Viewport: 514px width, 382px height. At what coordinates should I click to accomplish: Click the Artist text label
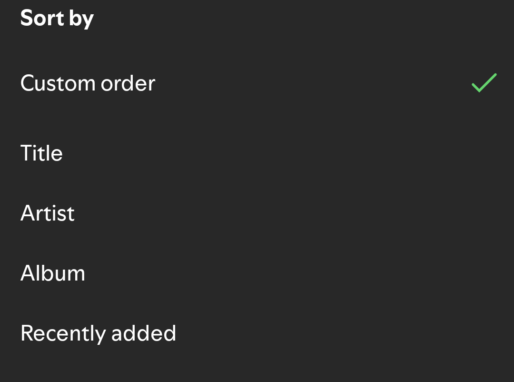[48, 213]
